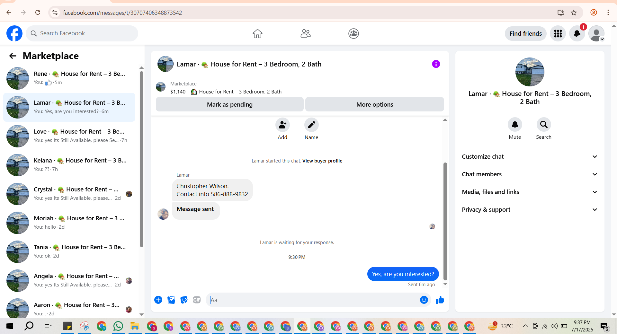Screen dimensions: 617x334
Task: Click the Facebook logo icon
Action: click(x=14, y=33)
